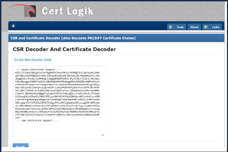Click the gear icon beside Tools

[x=170, y=27]
